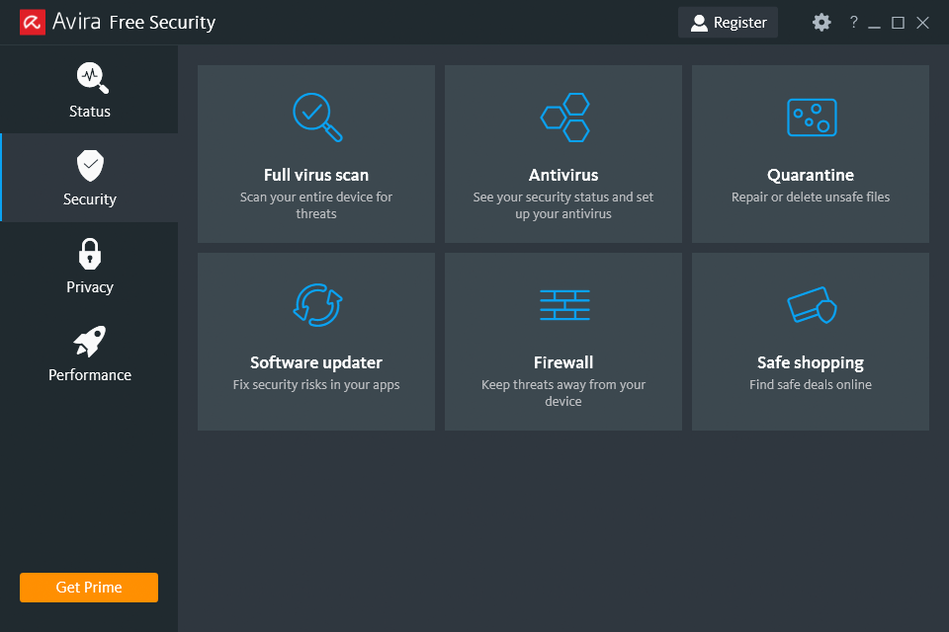
Task: Click 'Find safe deals online' text
Action: click(x=811, y=384)
